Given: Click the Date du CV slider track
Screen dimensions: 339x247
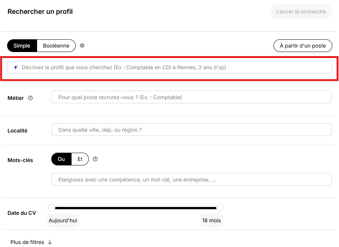Looking at the screenshot, I should (136, 208).
